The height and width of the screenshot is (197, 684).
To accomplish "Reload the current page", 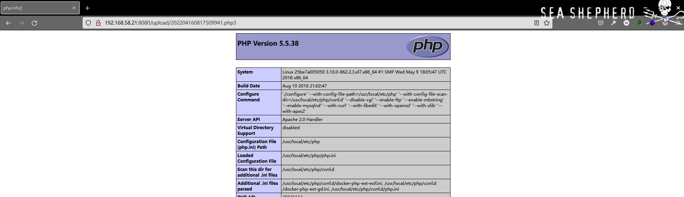I will tap(34, 23).
